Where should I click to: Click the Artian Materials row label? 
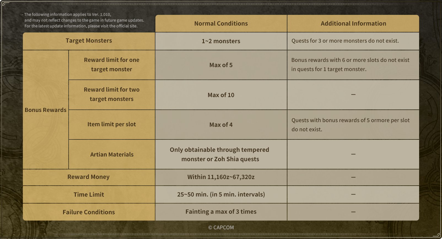tap(112, 155)
